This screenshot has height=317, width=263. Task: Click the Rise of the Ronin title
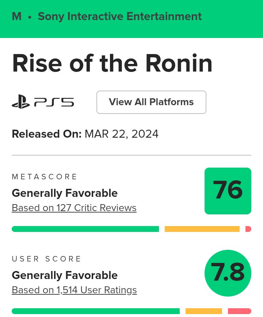[x=112, y=63]
